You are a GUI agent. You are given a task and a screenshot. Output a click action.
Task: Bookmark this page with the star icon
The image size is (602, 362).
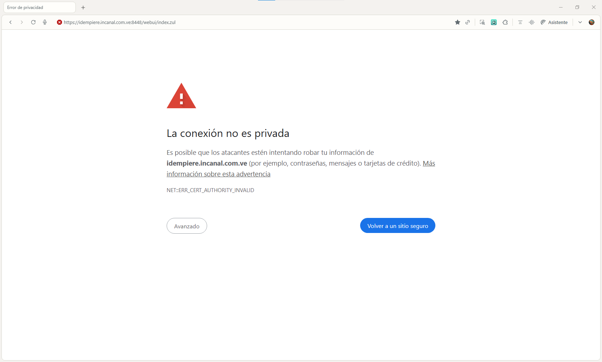click(458, 22)
